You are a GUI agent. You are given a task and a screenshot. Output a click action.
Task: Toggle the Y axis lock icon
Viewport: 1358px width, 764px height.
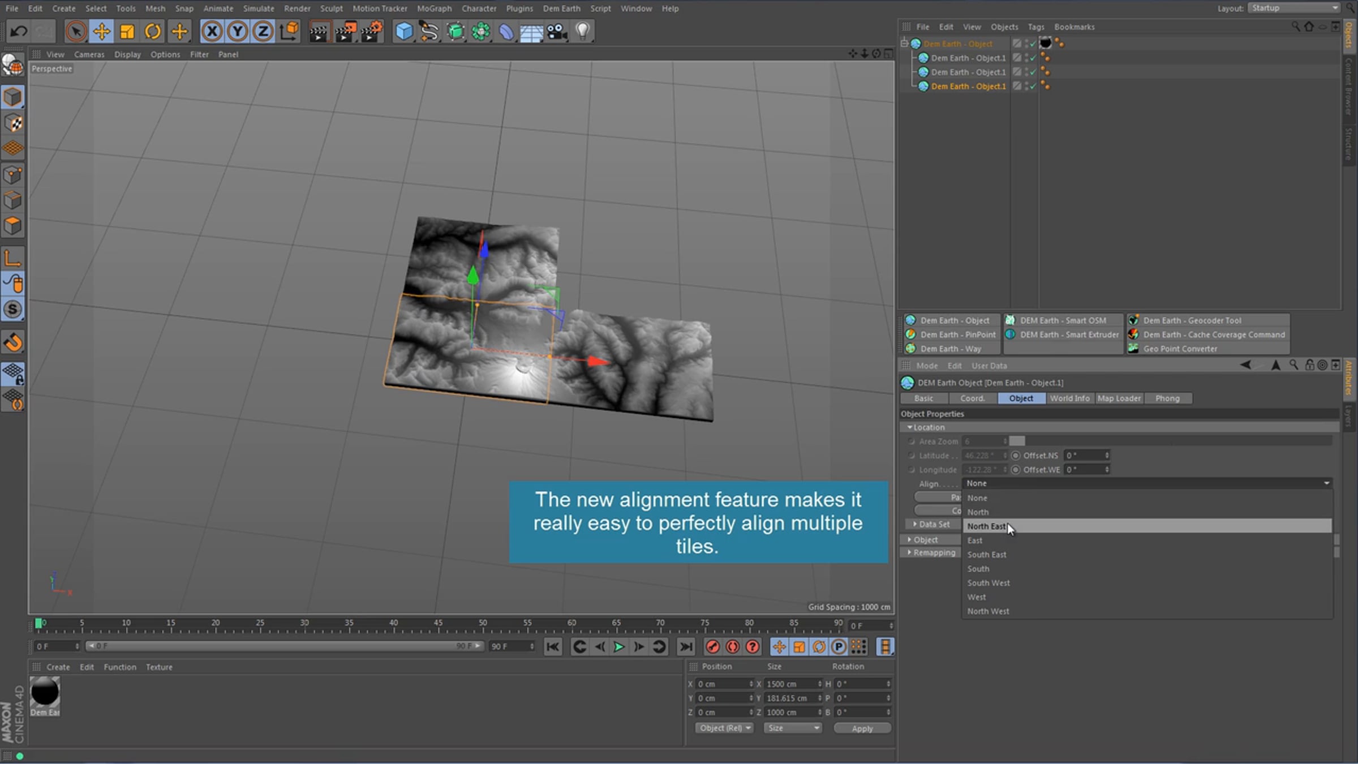point(238,31)
